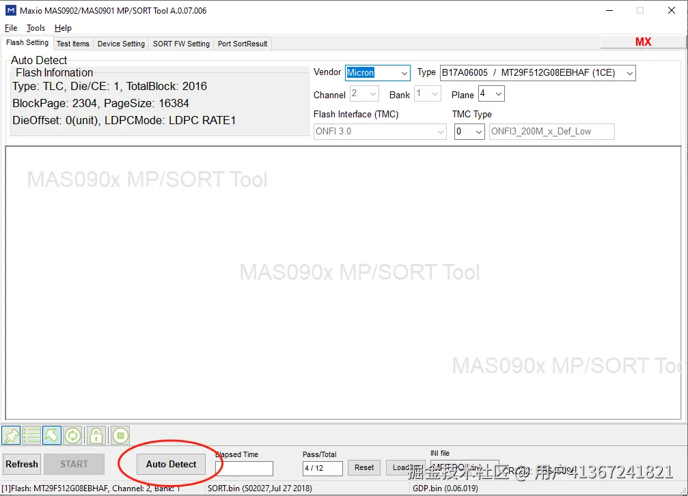Switch to the Port SortResult tab
The width and height of the screenshot is (688, 496).
[243, 44]
